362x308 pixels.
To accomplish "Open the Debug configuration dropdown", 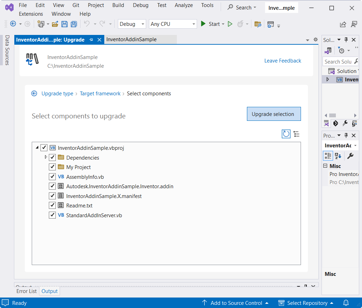I will click(x=132, y=24).
